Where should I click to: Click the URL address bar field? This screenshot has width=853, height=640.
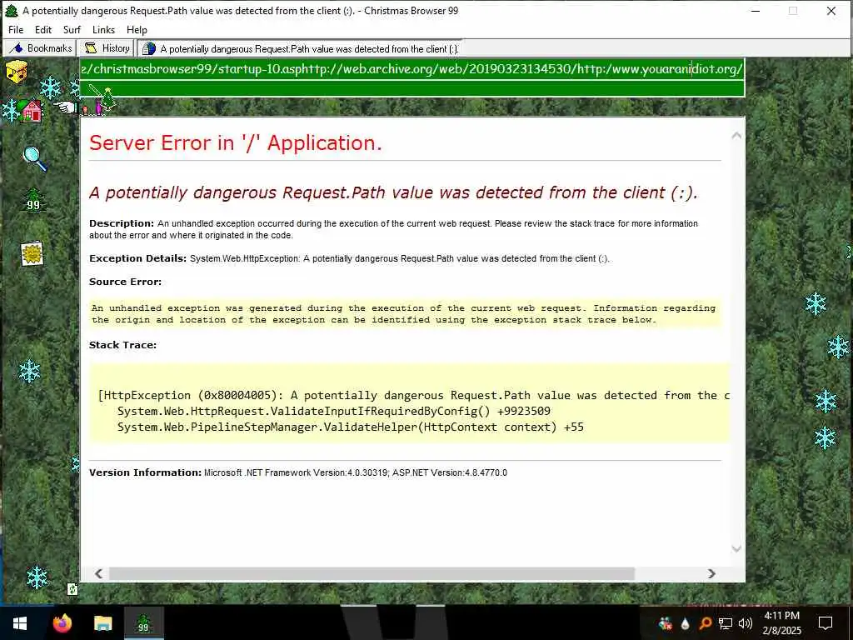pyautogui.click(x=412, y=69)
